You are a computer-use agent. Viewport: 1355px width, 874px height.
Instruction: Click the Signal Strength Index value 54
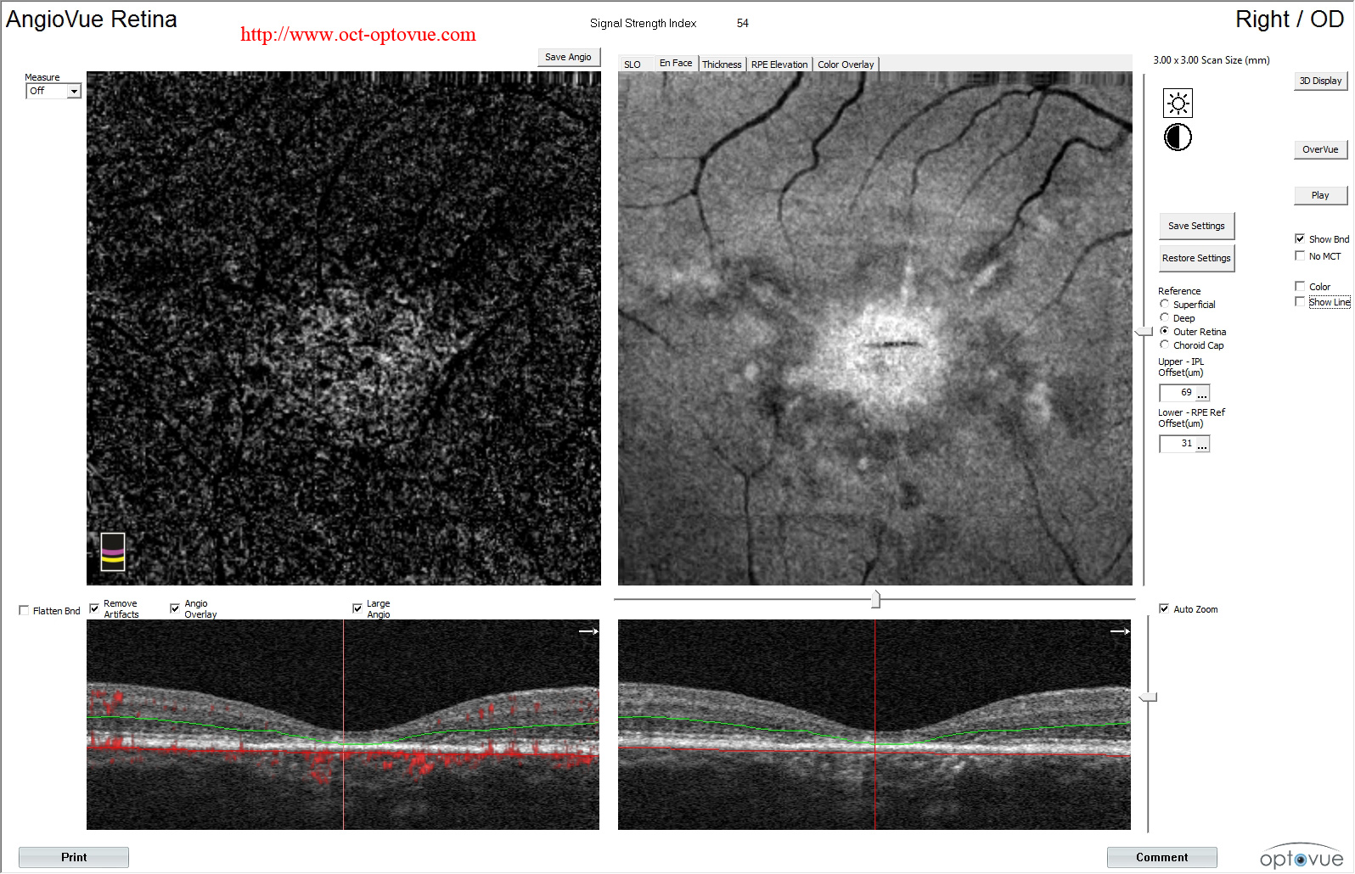click(x=743, y=23)
